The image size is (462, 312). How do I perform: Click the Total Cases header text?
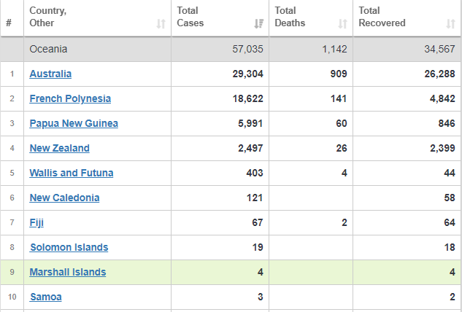(x=190, y=17)
